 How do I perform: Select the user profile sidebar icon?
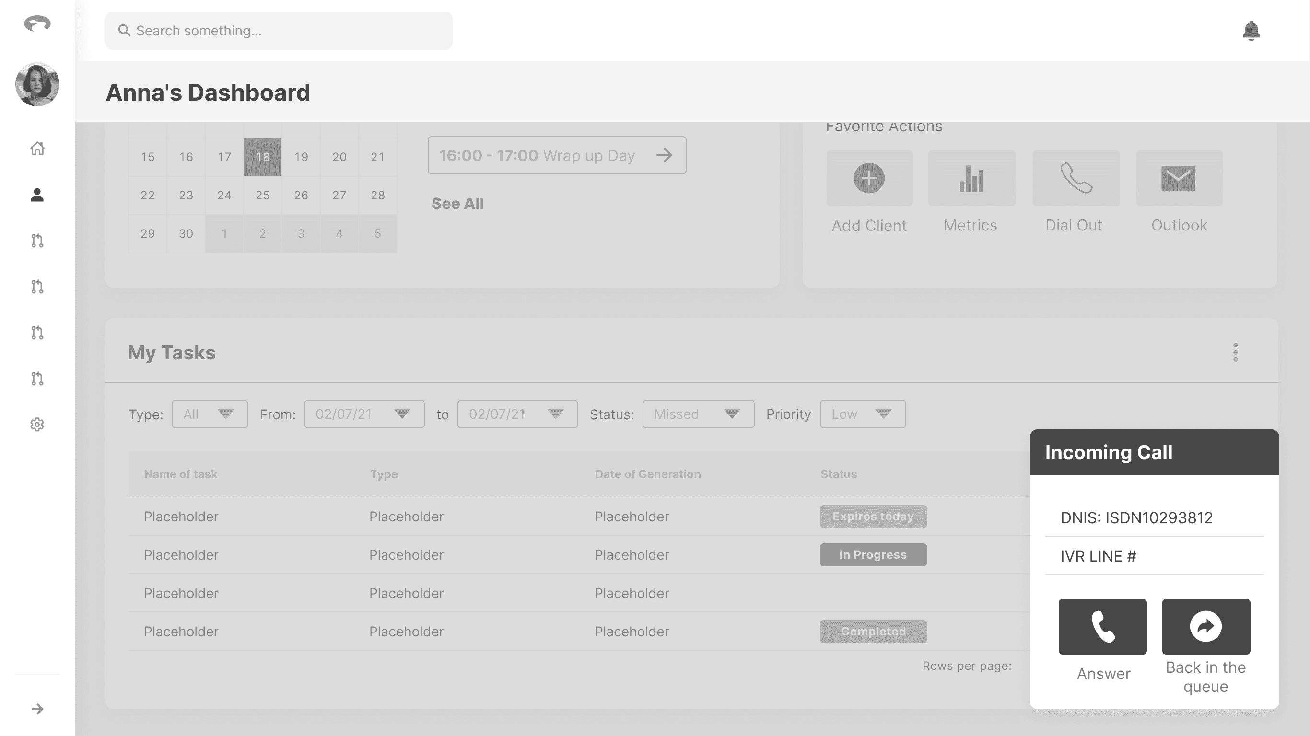pos(37,195)
